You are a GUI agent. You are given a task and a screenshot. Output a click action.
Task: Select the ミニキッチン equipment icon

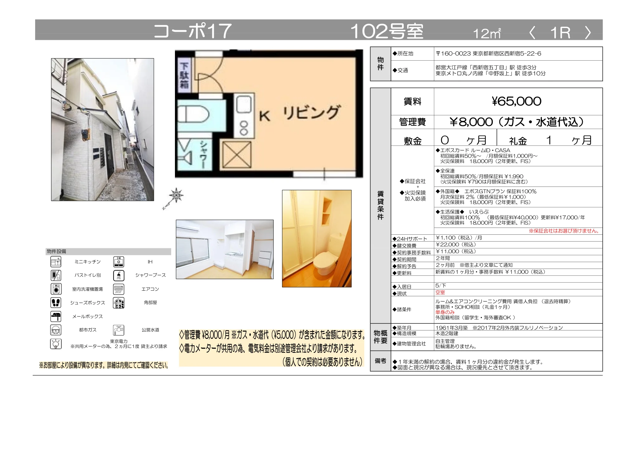pyautogui.click(x=56, y=262)
